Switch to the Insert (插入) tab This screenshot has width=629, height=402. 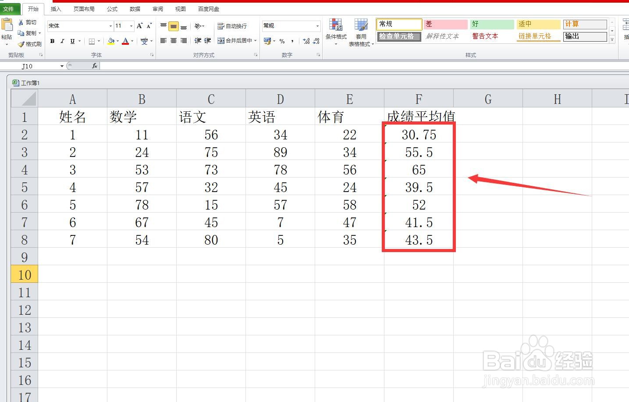[x=56, y=9]
